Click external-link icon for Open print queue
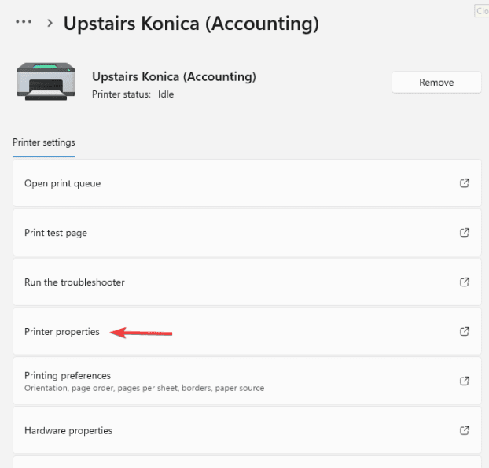The width and height of the screenshot is (489, 468). [464, 183]
